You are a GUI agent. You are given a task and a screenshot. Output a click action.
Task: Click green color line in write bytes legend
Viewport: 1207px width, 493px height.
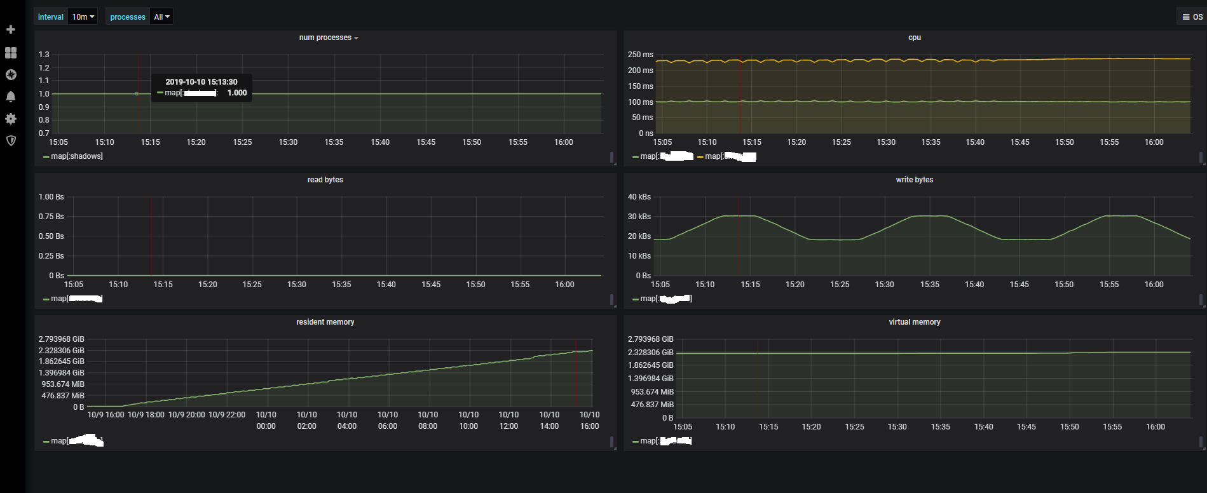click(x=636, y=299)
